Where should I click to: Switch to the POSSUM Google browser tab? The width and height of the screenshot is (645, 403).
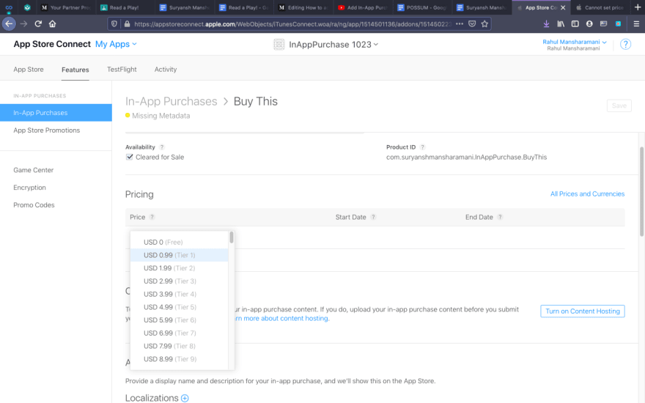click(x=421, y=7)
